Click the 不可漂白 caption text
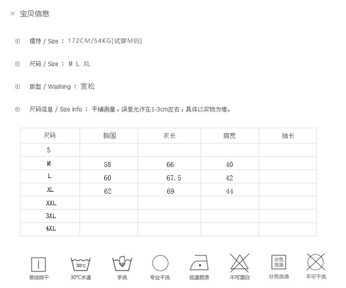The width and height of the screenshot is (346, 288). (x=239, y=277)
